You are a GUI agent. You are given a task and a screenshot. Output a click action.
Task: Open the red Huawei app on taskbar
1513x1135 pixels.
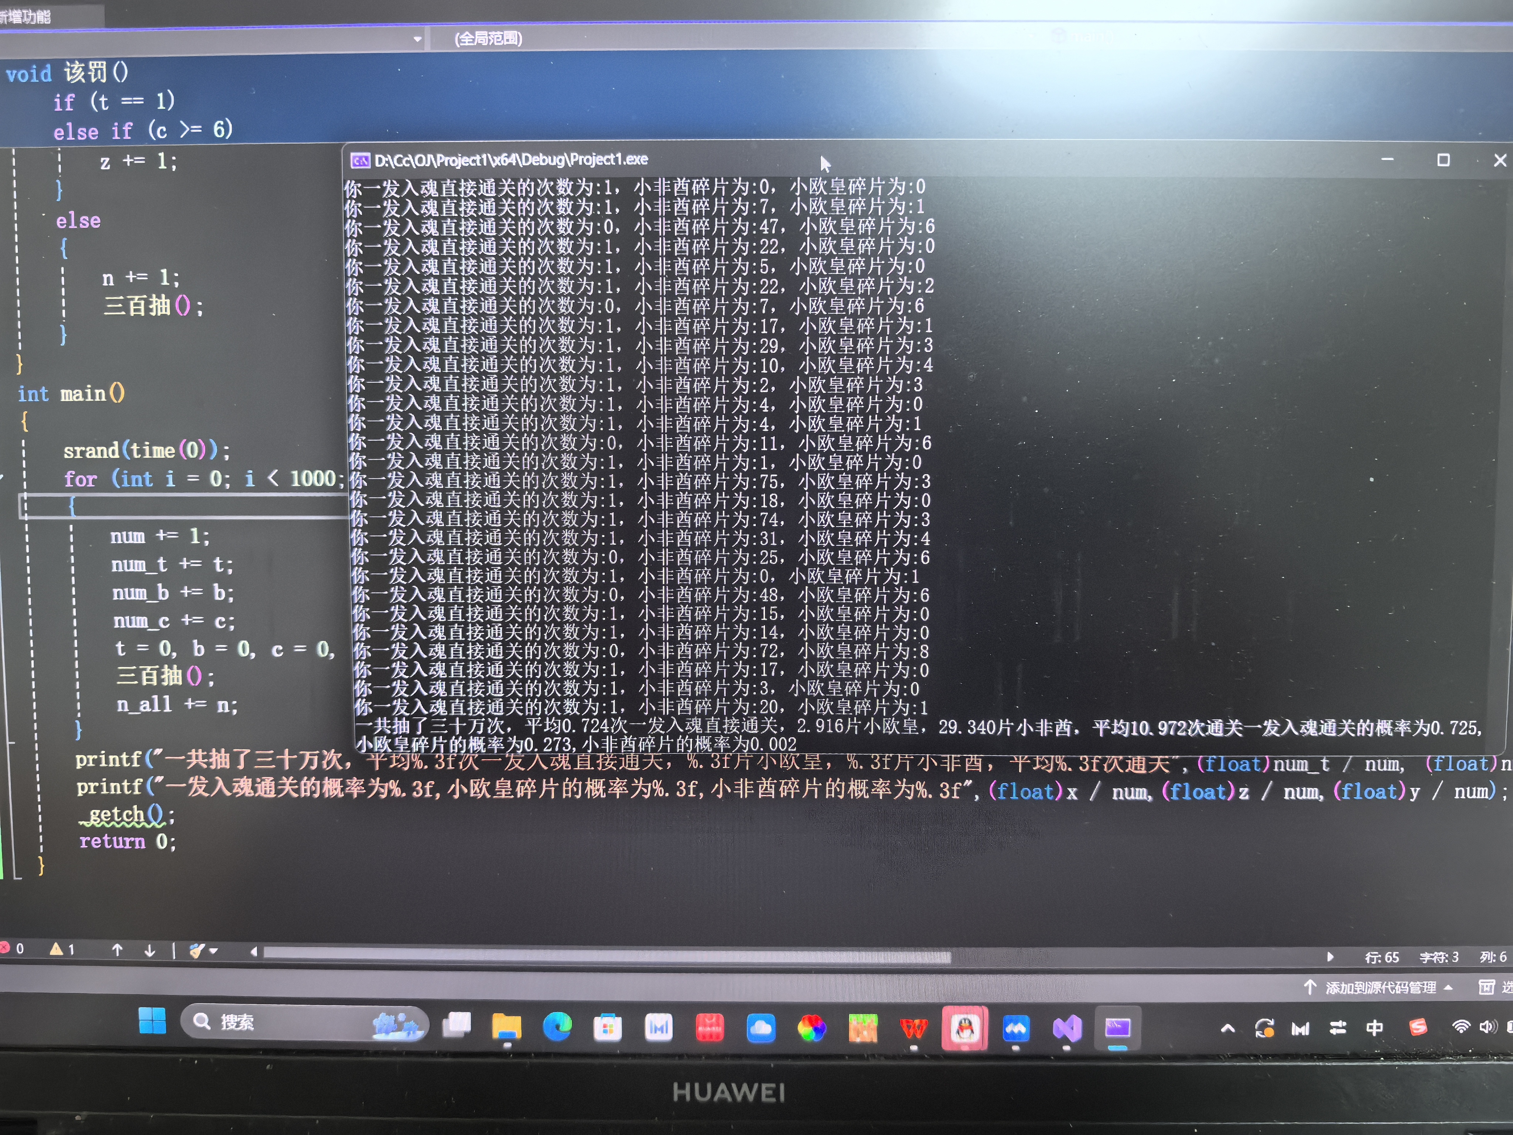[x=709, y=1028]
